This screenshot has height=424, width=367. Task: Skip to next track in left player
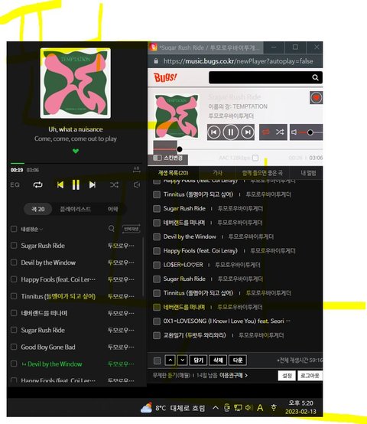(x=93, y=184)
